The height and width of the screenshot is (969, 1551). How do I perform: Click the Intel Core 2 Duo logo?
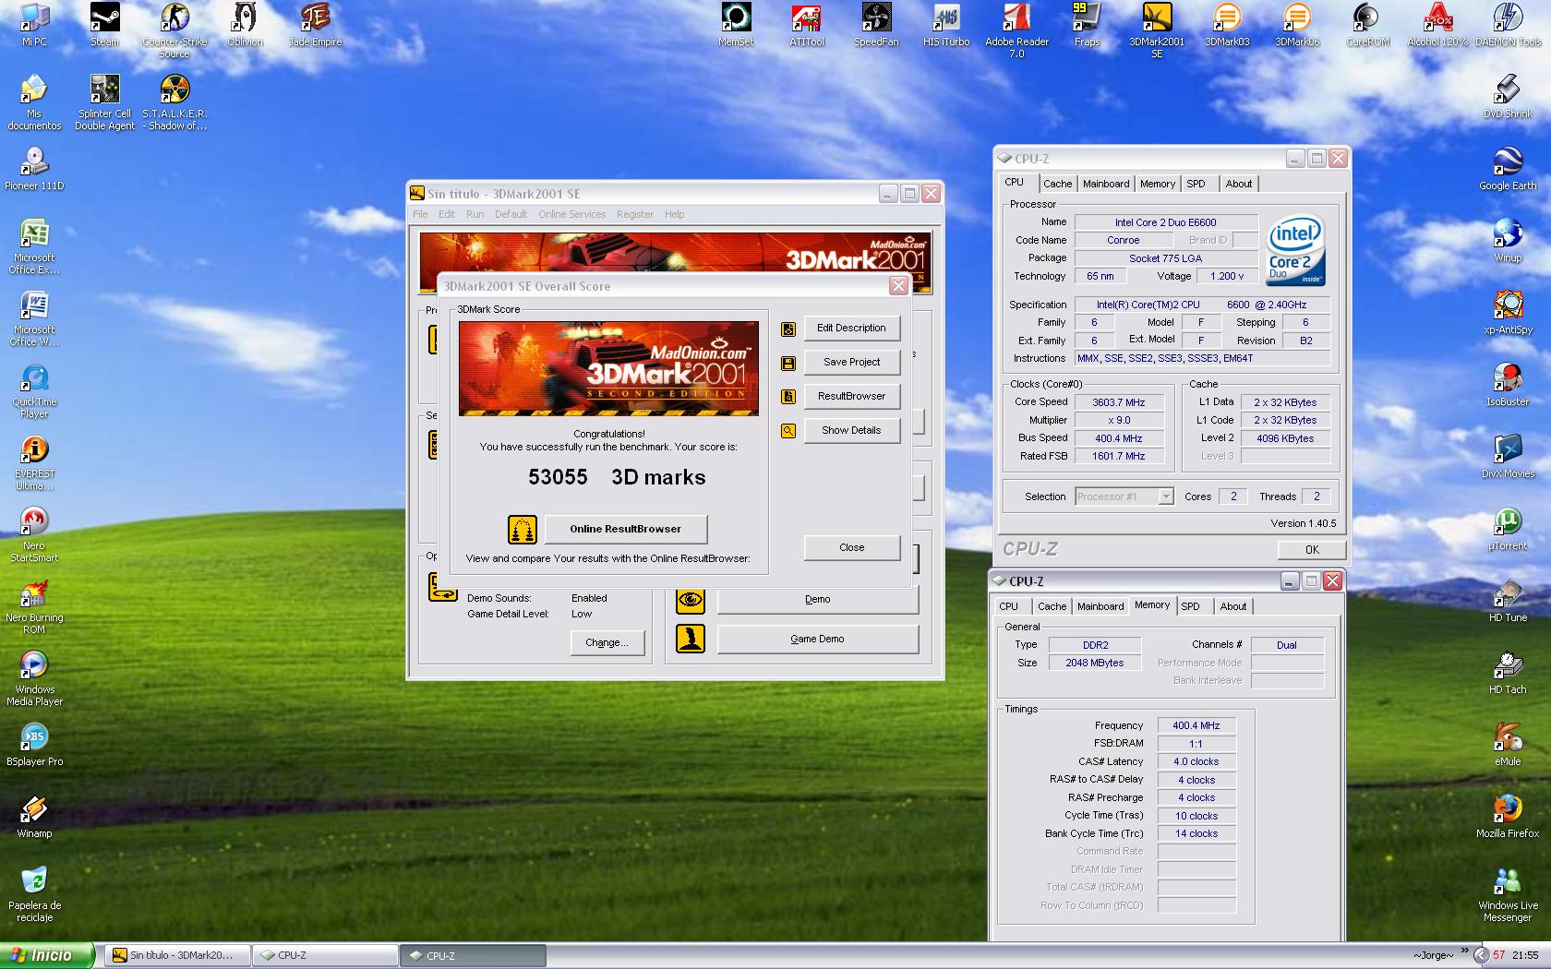(x=1295, y=250)
